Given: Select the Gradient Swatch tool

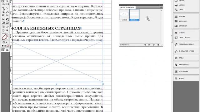Looking at the screenshot, I should coord(3,23).
